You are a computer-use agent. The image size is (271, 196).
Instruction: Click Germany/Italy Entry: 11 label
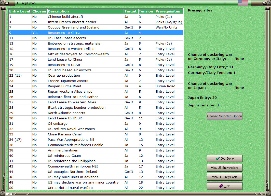(211, 67)
